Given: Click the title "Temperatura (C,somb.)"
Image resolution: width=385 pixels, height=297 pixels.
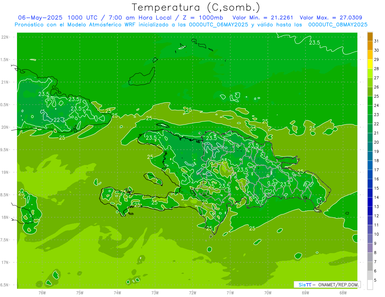Looking at the screenshot, I should pyautogui.click(x=196, y=7).
